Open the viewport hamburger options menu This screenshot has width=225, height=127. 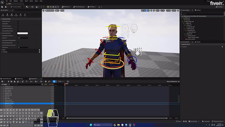click(x=43, y=11)
